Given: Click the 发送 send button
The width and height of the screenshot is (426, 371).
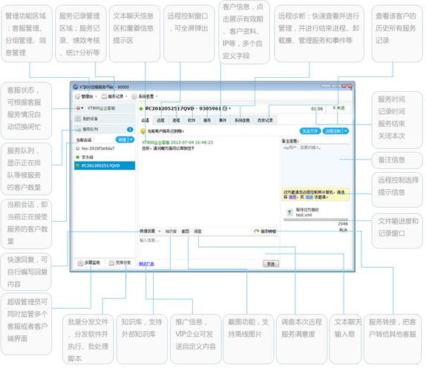Looking at the screenshot, I should (271, 263).
